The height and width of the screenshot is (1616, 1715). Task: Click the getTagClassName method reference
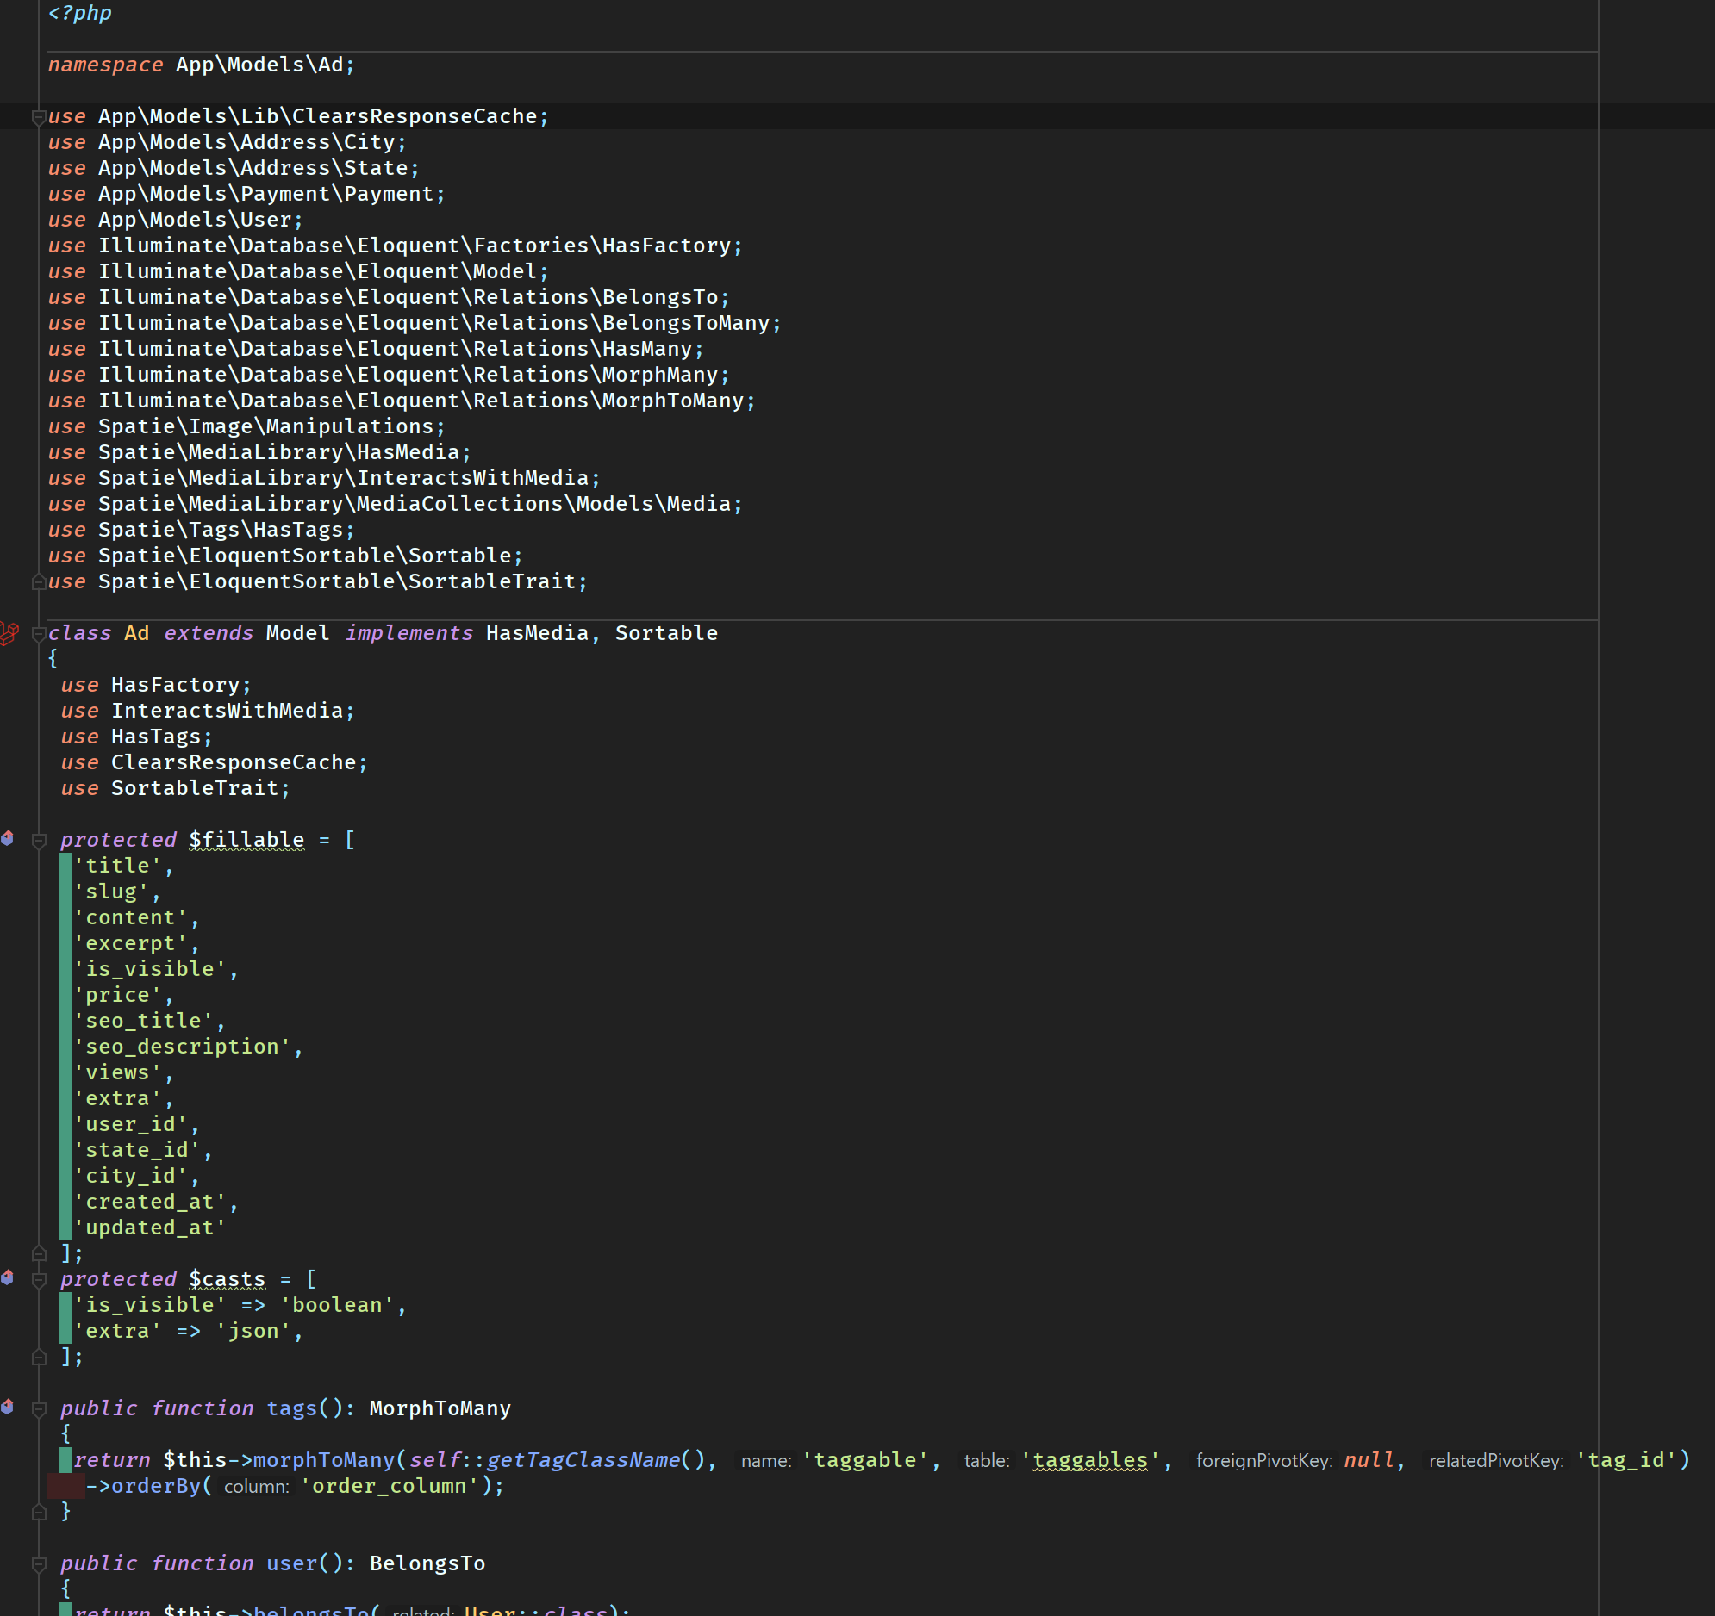point(583,1459)
